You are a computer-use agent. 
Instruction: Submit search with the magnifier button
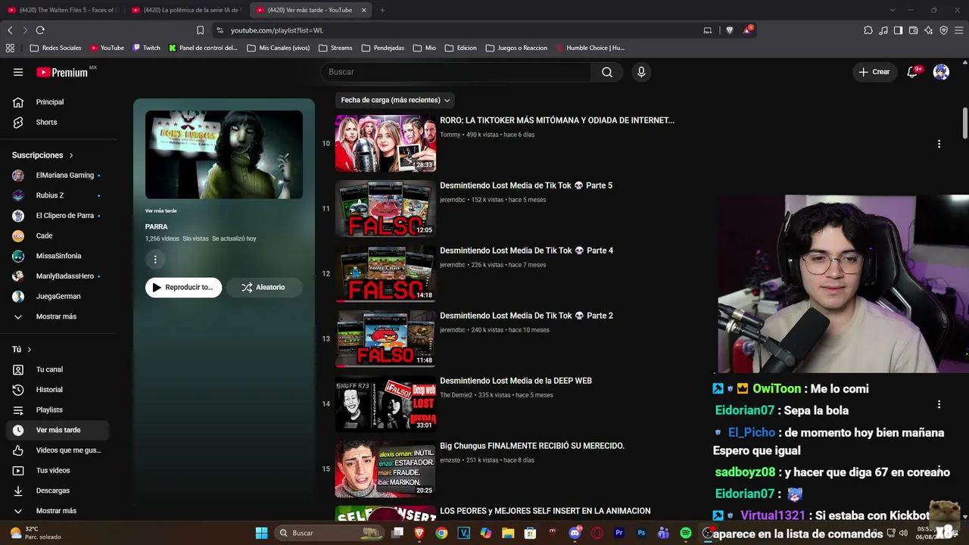[x=606, y=72]
